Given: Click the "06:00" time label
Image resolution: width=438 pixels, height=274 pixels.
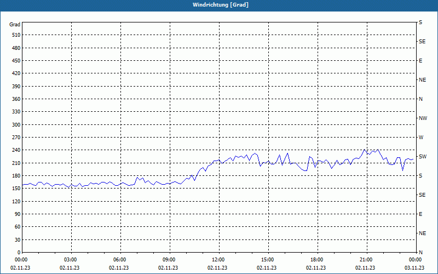Looking at the screenshot, I should 120,260.
